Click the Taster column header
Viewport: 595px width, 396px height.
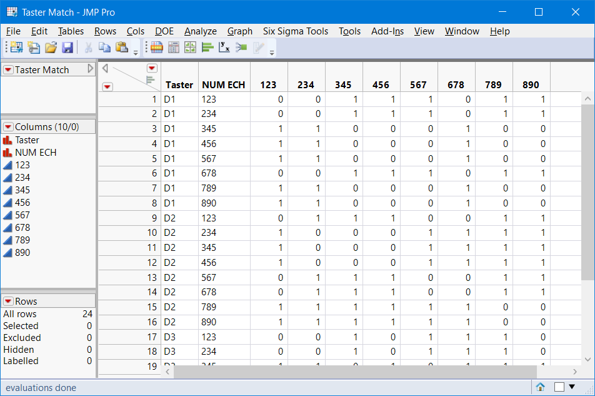tap(179, 84)
